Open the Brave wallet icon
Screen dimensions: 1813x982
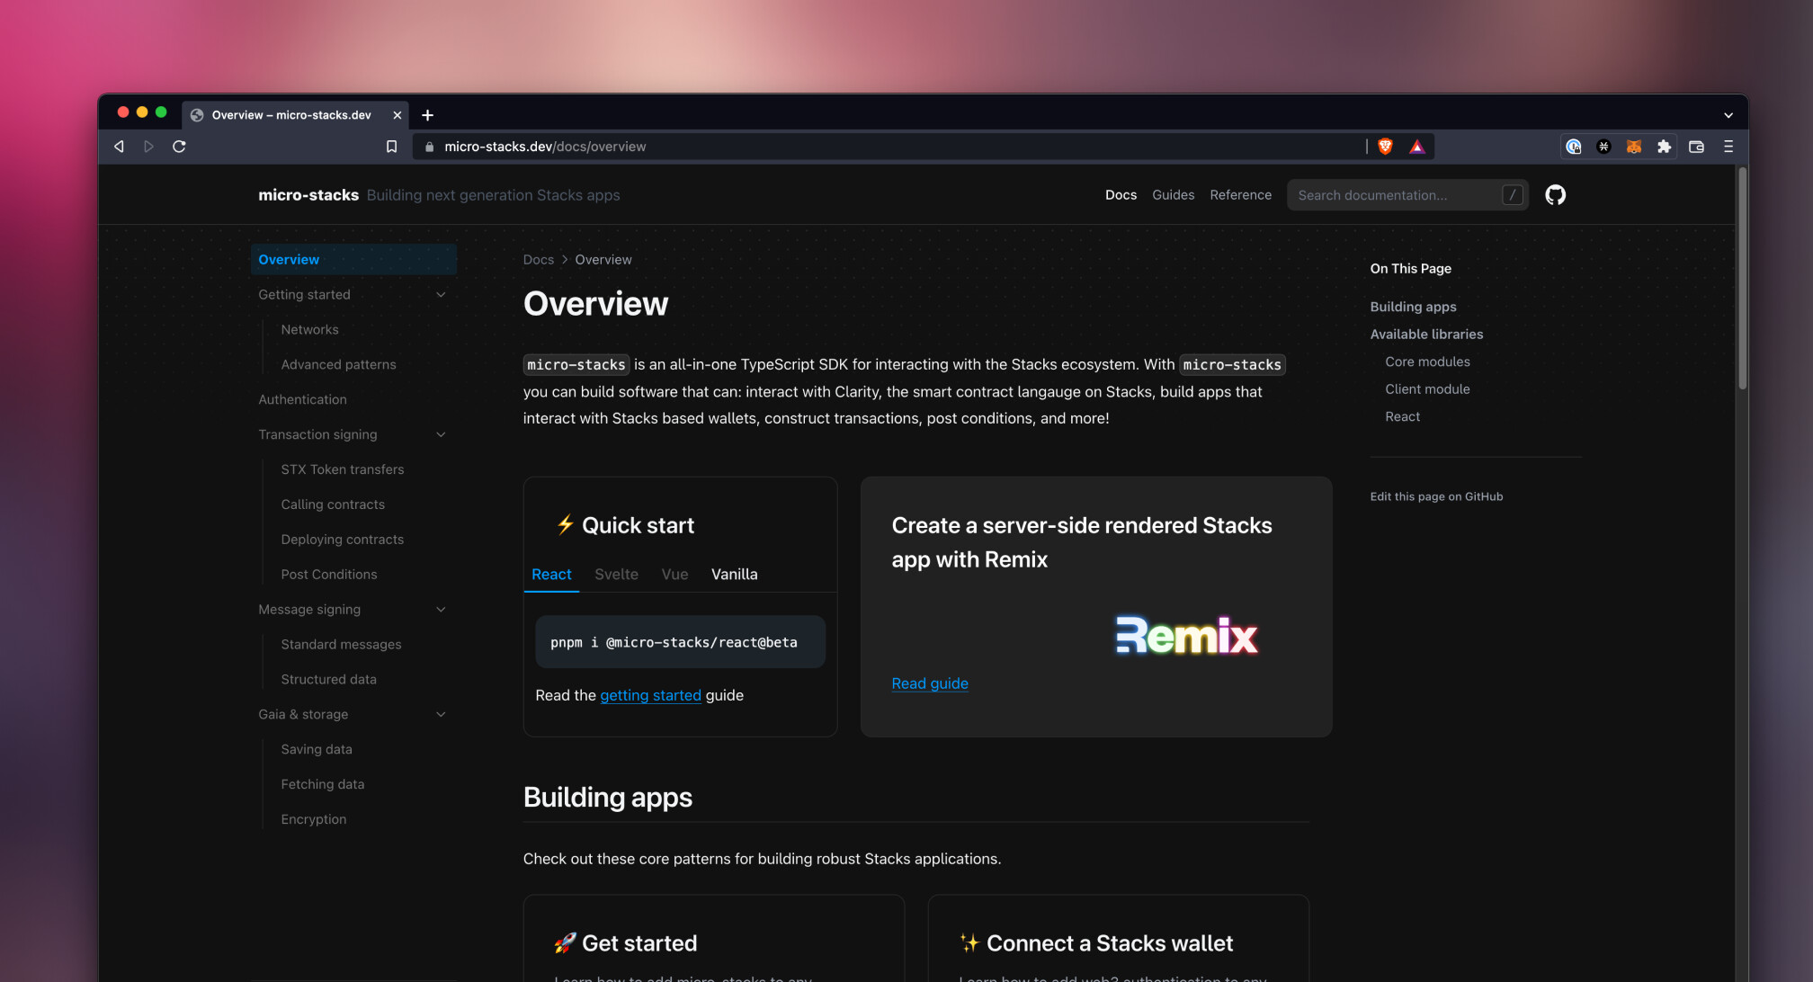coord(1697,147)
